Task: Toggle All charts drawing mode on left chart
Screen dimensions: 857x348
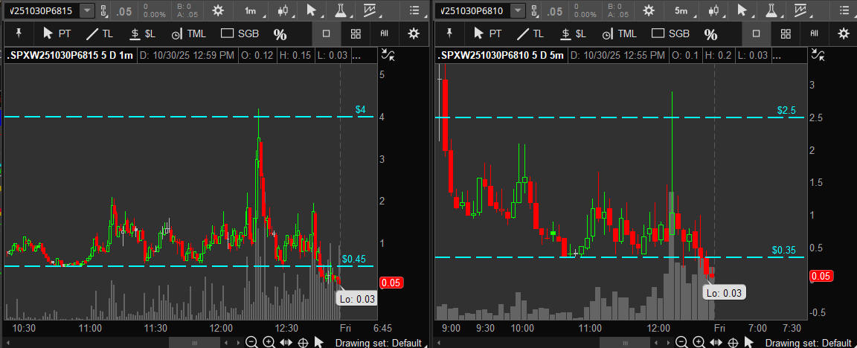Action: (385, 33)
